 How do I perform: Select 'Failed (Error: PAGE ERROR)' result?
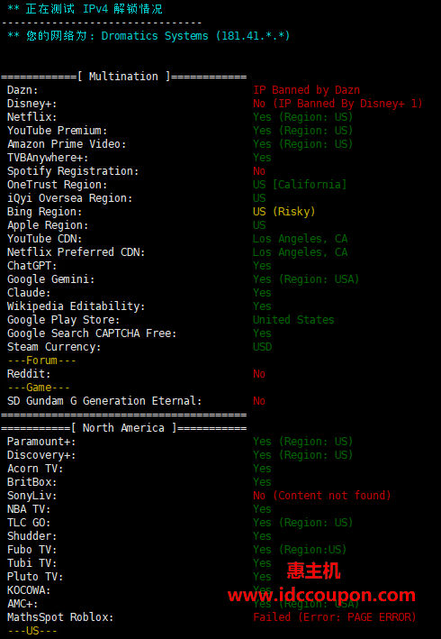pyautogui.click(x=335, y=617)
